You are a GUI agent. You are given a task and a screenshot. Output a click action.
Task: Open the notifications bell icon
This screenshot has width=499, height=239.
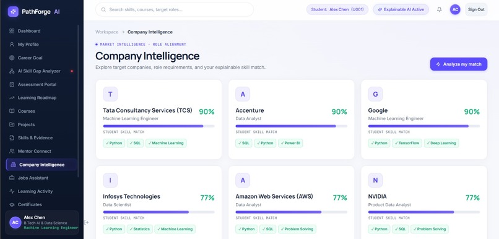[439, 9]
